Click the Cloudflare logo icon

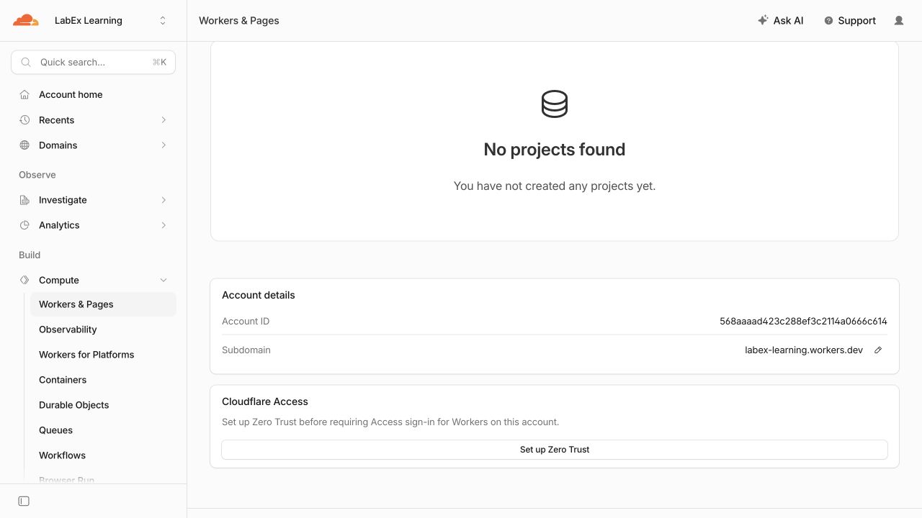pos(26,20)
